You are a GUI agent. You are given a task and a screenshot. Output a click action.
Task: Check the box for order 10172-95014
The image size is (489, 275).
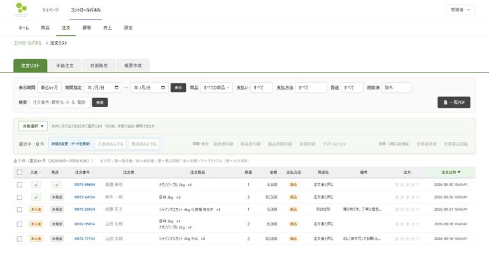click(x=20, y=224)
